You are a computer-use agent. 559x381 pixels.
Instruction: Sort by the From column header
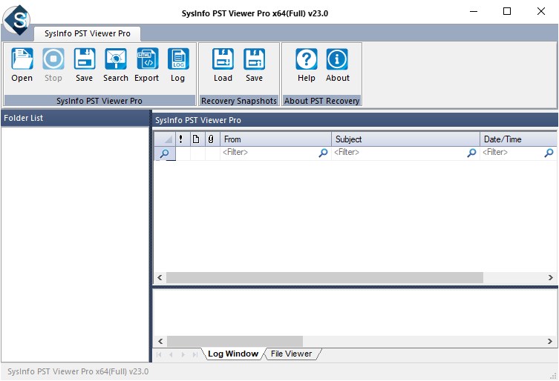[x=276, y=139]
